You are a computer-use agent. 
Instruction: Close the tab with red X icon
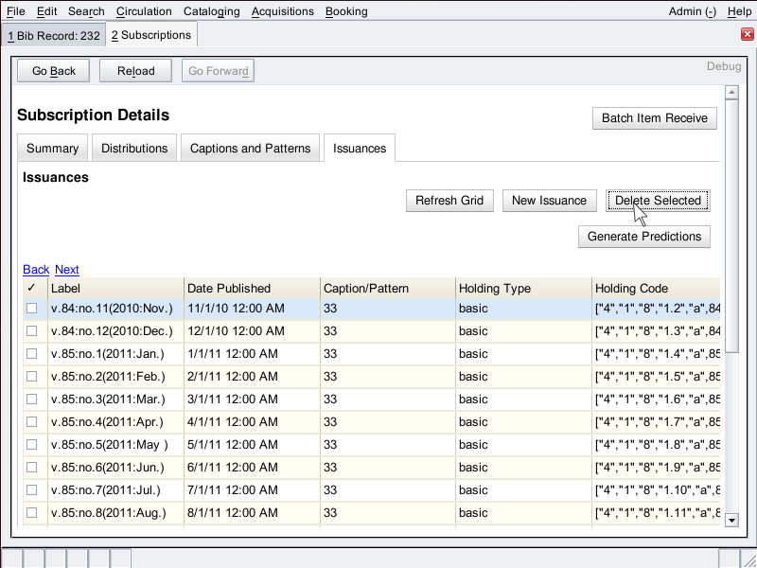click(x=747, y=35)
